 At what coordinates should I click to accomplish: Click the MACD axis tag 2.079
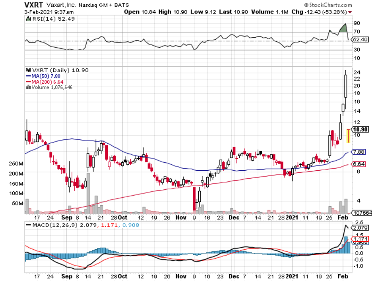(360, 228)
